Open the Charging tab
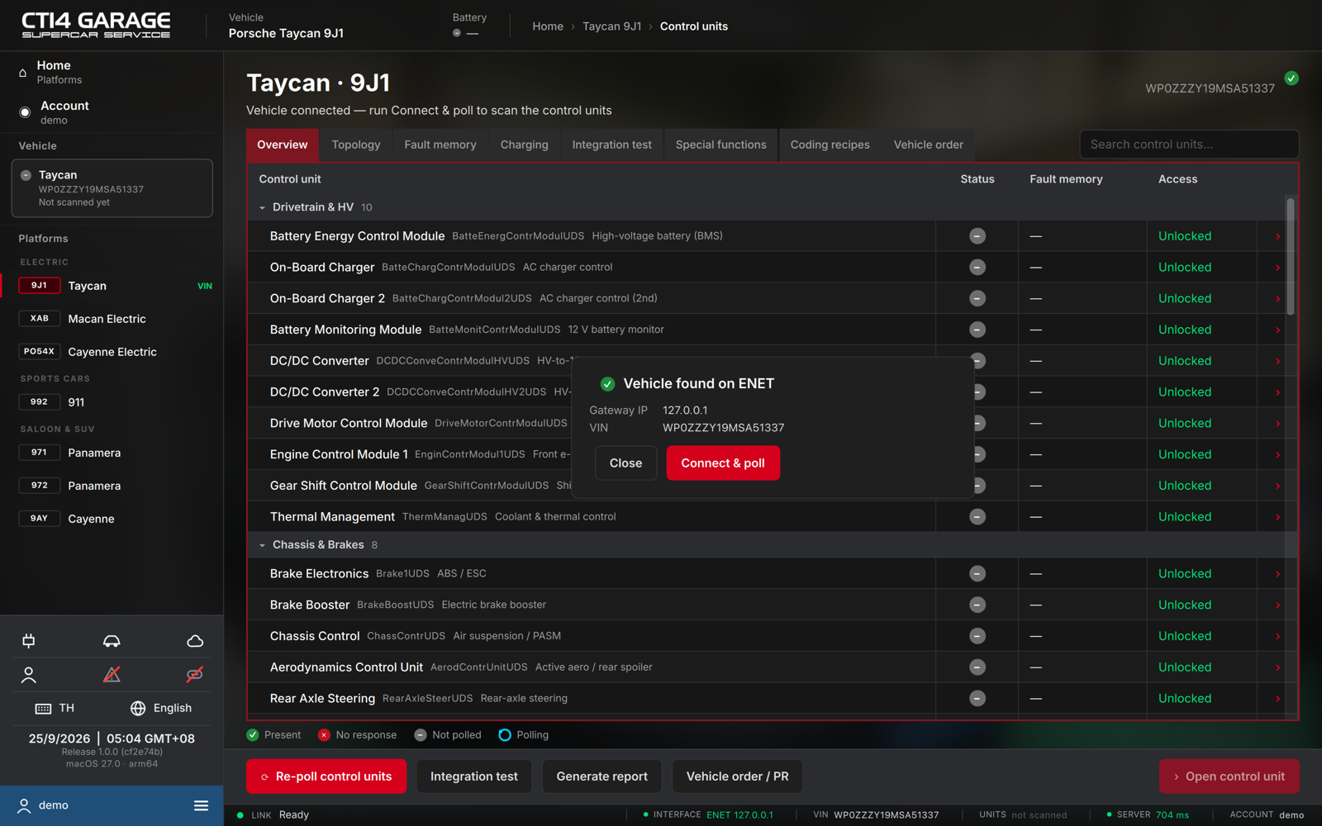 pos(524,145)
